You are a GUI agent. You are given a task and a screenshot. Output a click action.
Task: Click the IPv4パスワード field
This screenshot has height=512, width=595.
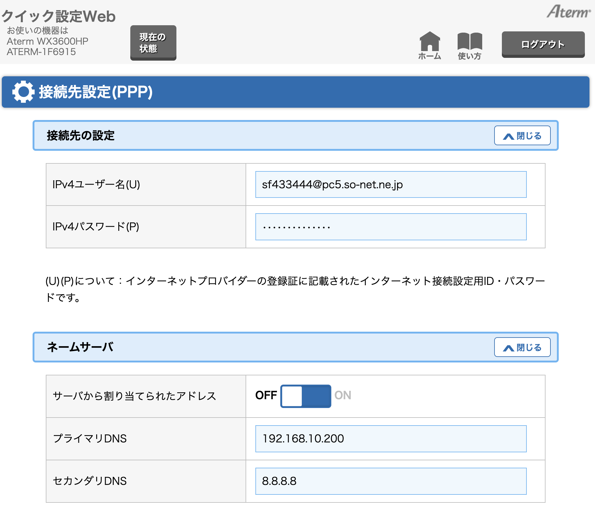pos(391,227)
